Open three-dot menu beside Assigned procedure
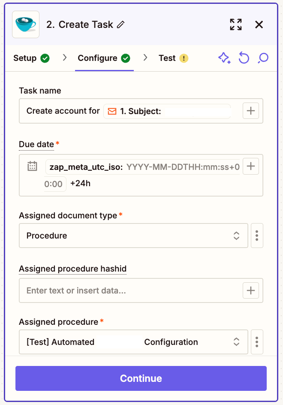 pyautogui.click(x=257, y=342)
